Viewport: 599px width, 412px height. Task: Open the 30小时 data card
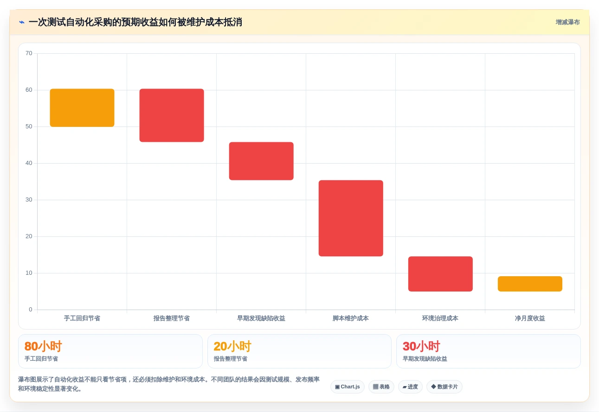click(488, 351)
